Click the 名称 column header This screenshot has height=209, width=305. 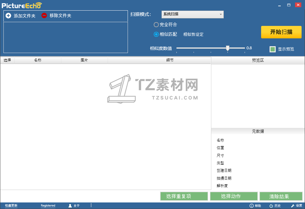click(38, 60)
